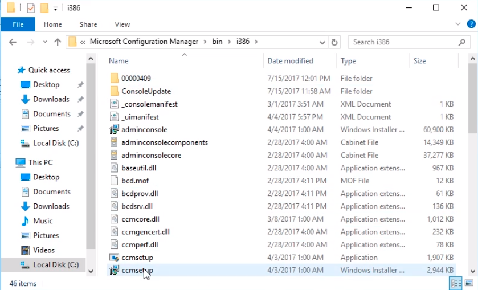Open pinned Downloads under Quick access

[51, 99]
